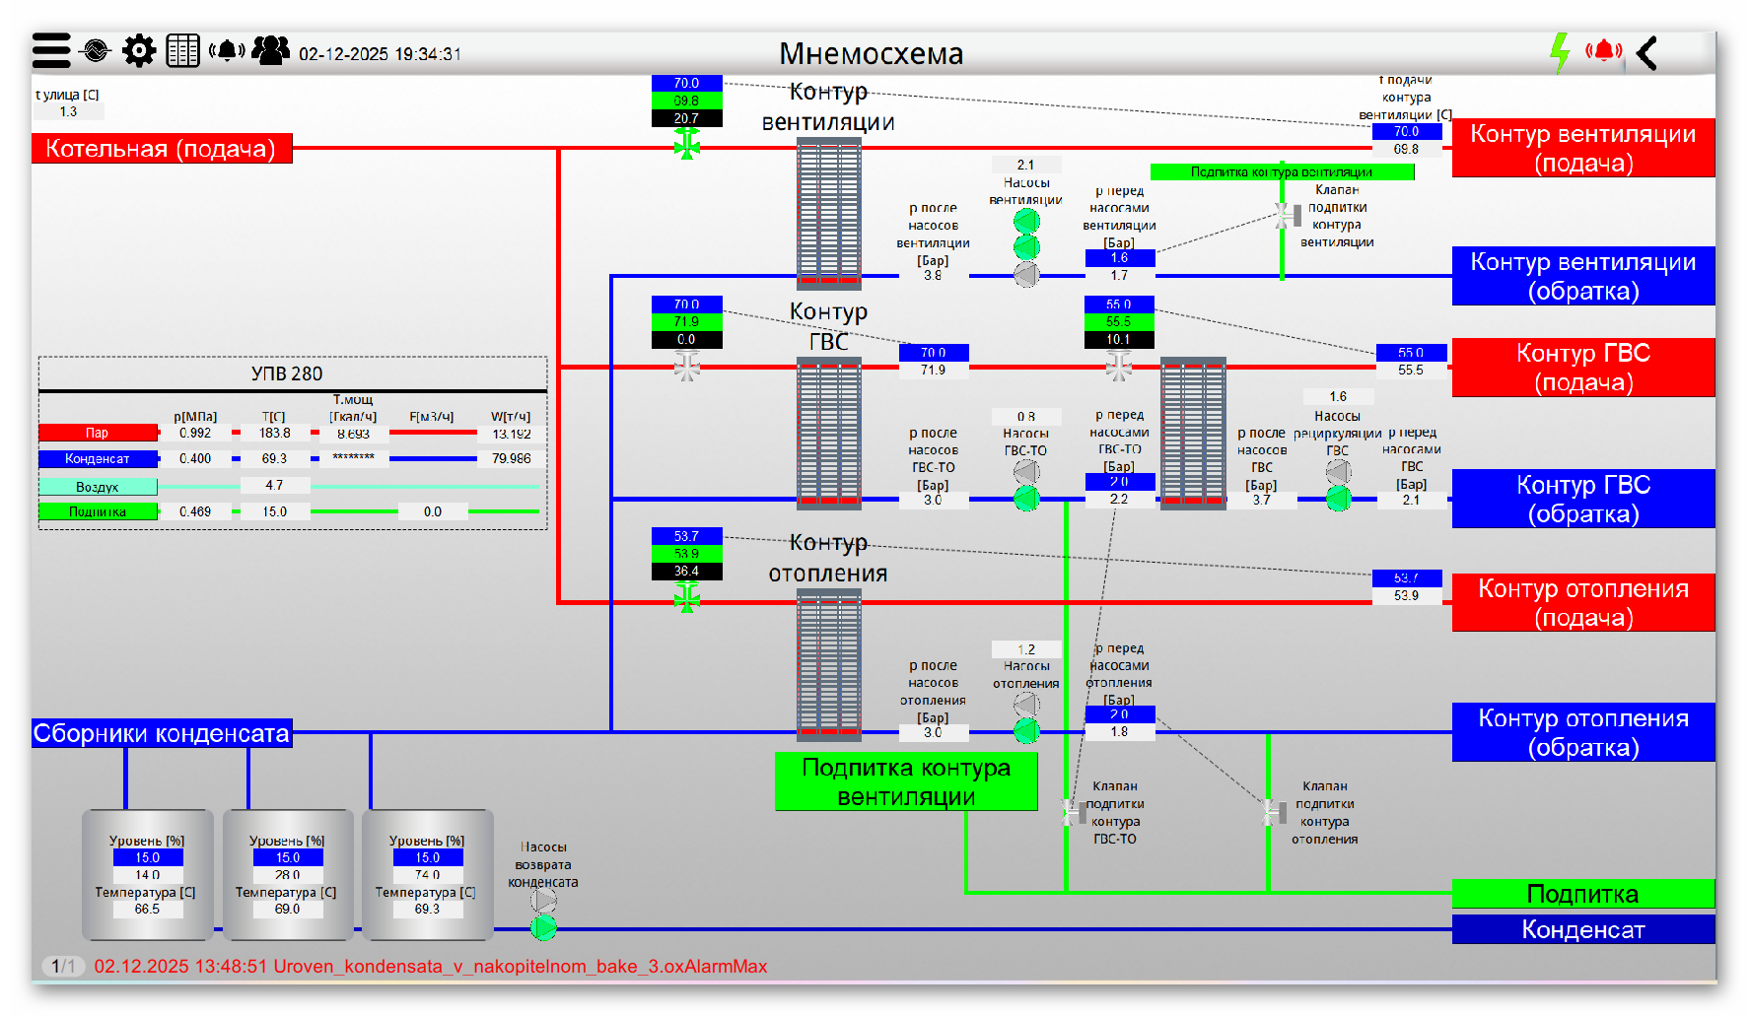The width and height of the screenshot is (1749, 1016).
Task: Open settings with the gear icon
Action: click(139, 50)
